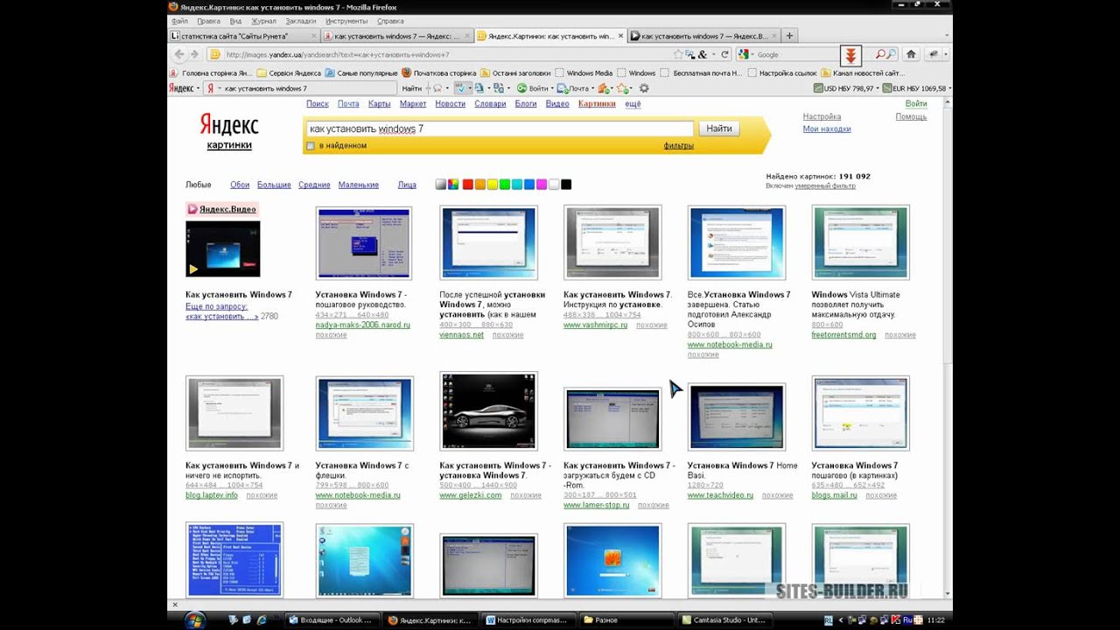Open the 'Журнал' menu
The width and height of the screenshot is (1120, 630).
(x=263, y=20)
